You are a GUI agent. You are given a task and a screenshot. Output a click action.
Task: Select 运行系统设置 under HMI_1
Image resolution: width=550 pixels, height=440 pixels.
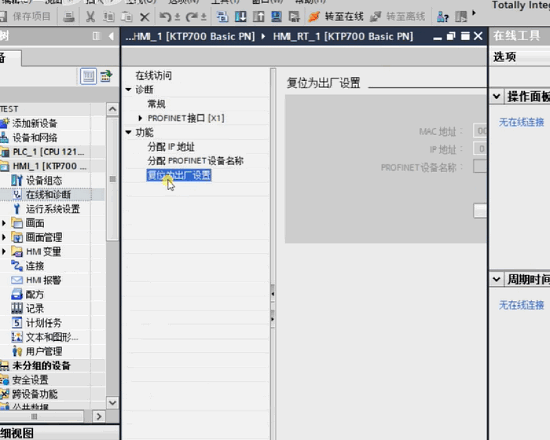click(x=52, y=209)
